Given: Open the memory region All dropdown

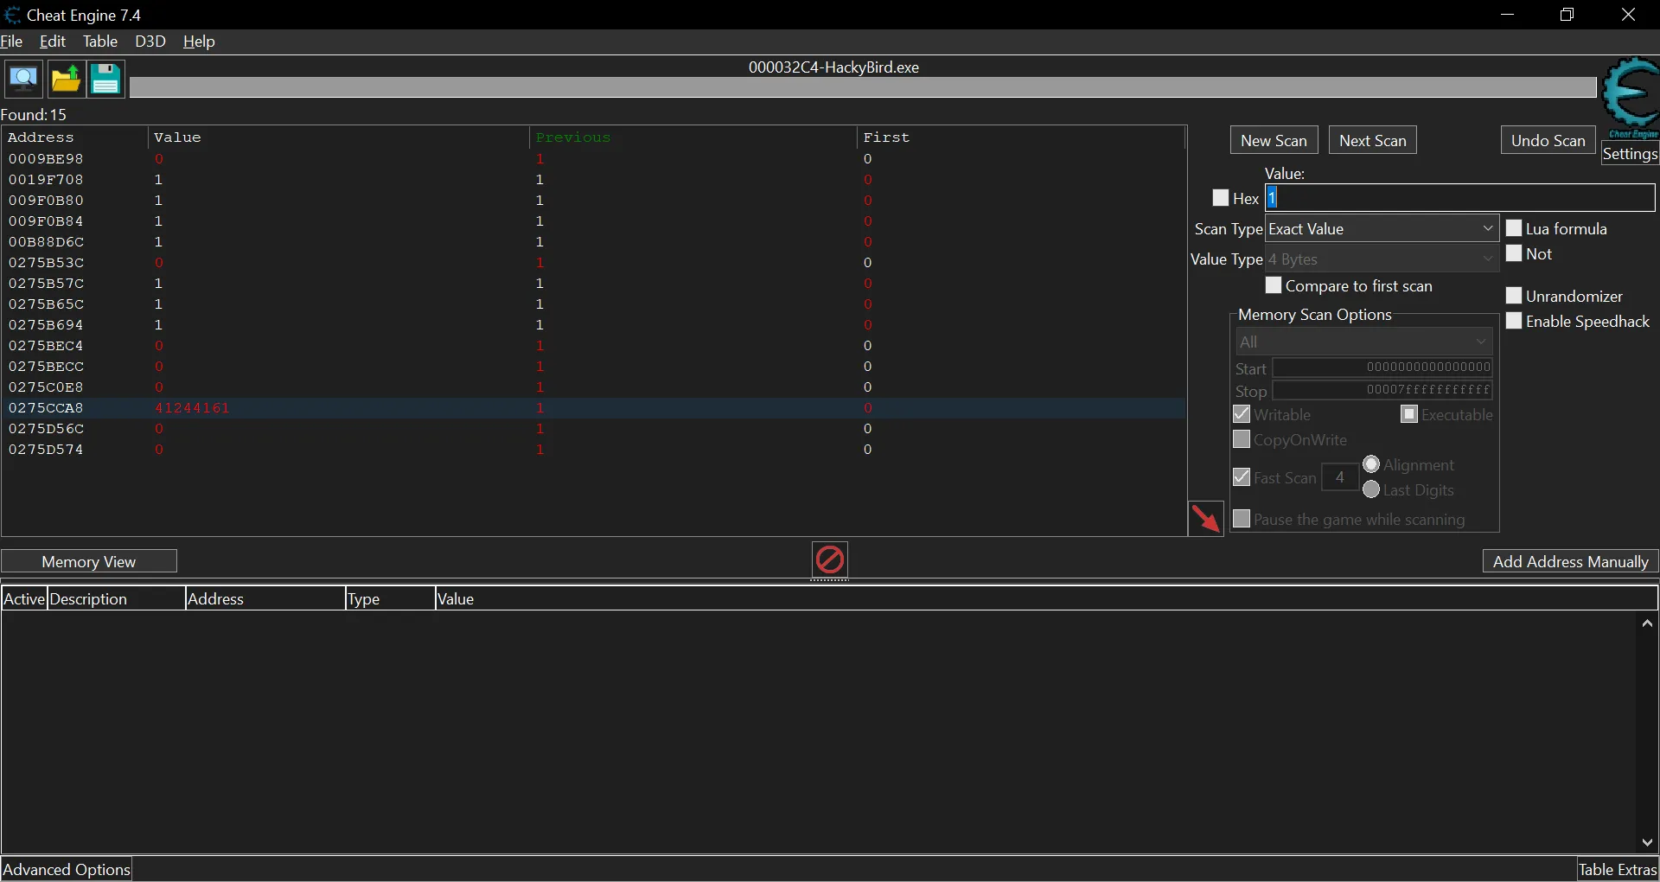Looking at the screenshot, I should pos(1364,342).
